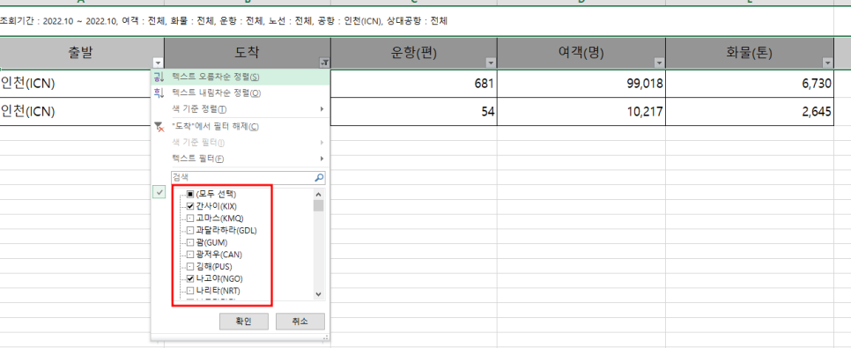This screenshot has height=348, width=851.
Task: Click the 확인 button
Action: point(244,321)
